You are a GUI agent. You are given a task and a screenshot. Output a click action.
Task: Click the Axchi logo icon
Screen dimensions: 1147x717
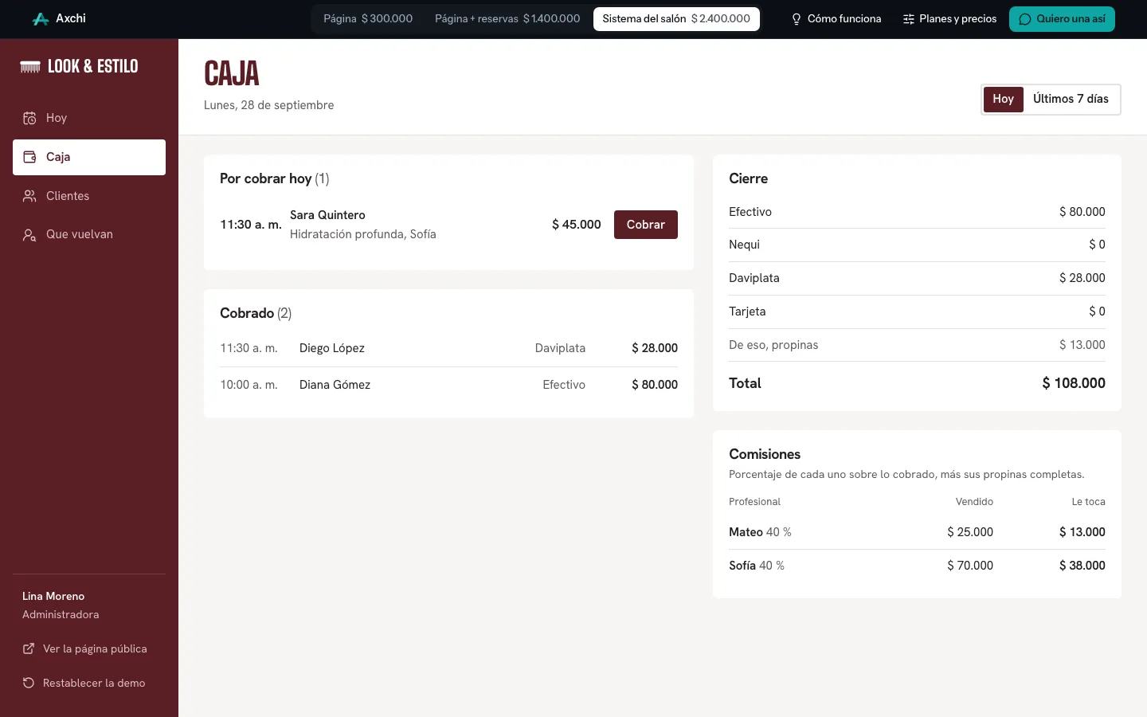click(x=41, y=18)
